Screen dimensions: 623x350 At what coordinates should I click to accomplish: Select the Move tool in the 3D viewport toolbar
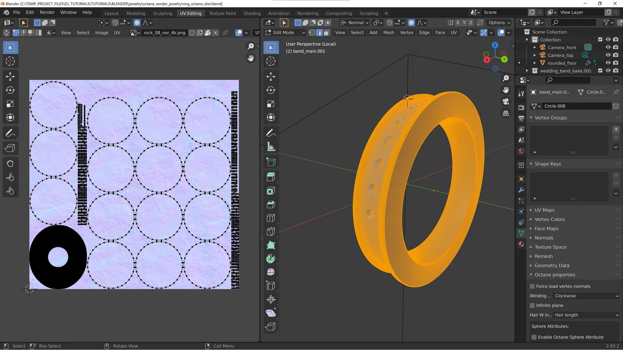pyautogui.click(x=271, y=77)
